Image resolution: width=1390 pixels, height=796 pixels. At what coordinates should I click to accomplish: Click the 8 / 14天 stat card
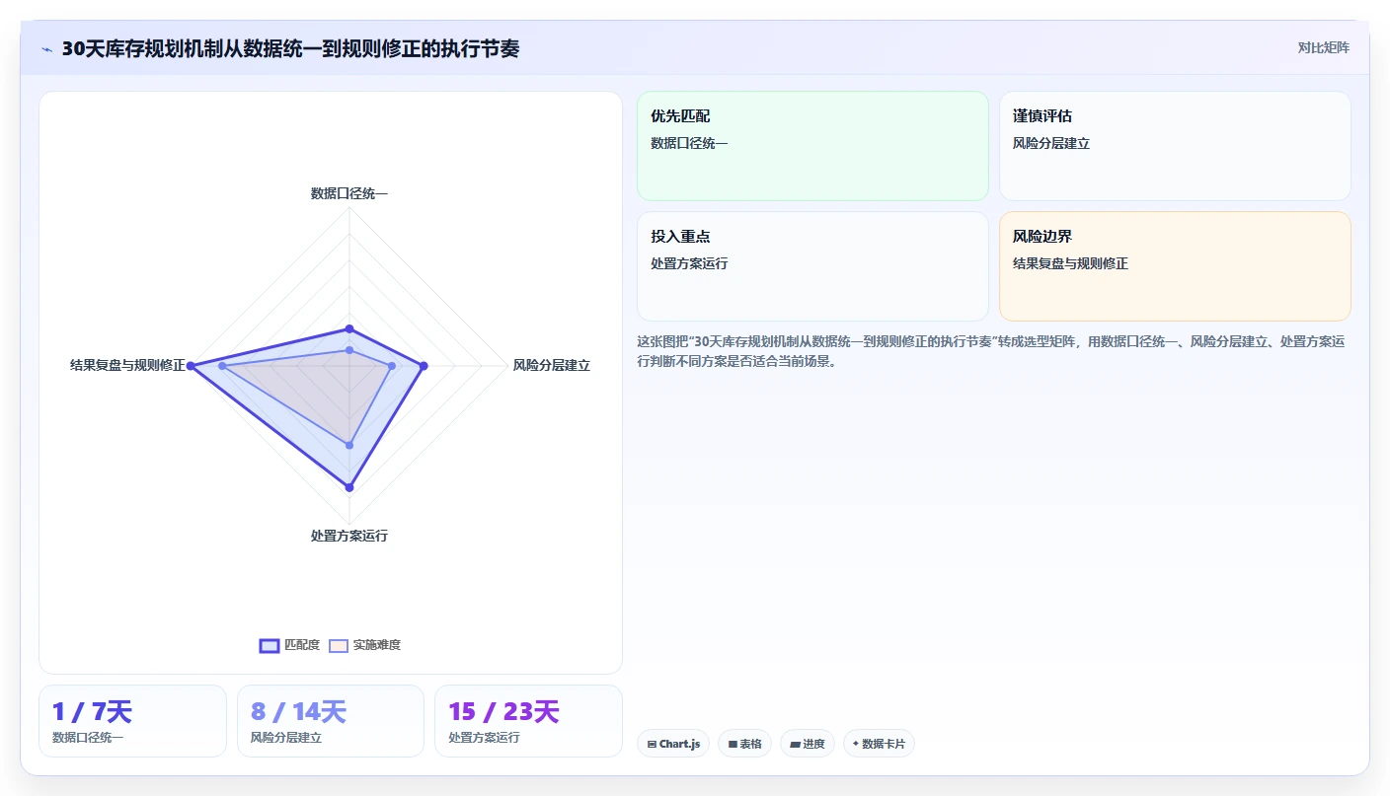click(331, 721)
